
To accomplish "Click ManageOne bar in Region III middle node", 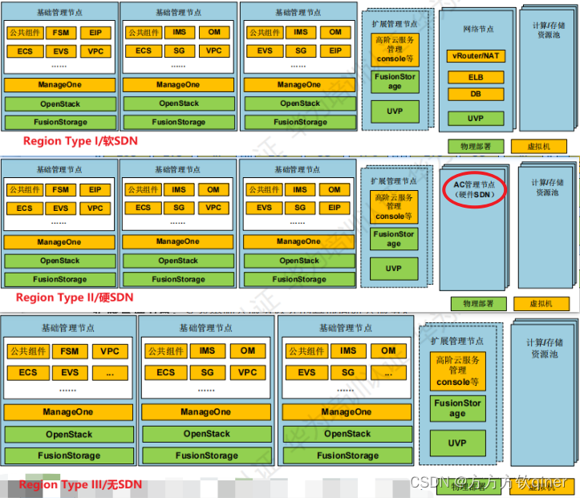I will point(205,412).
